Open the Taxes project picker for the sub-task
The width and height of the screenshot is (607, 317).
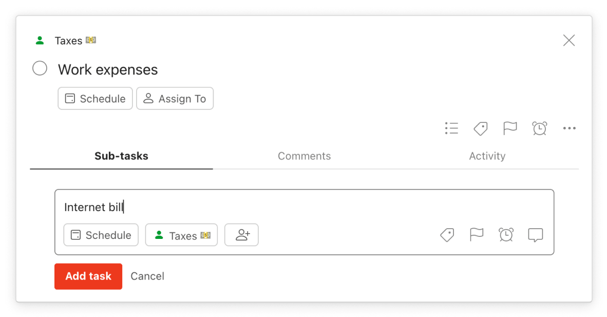(181, 235)
